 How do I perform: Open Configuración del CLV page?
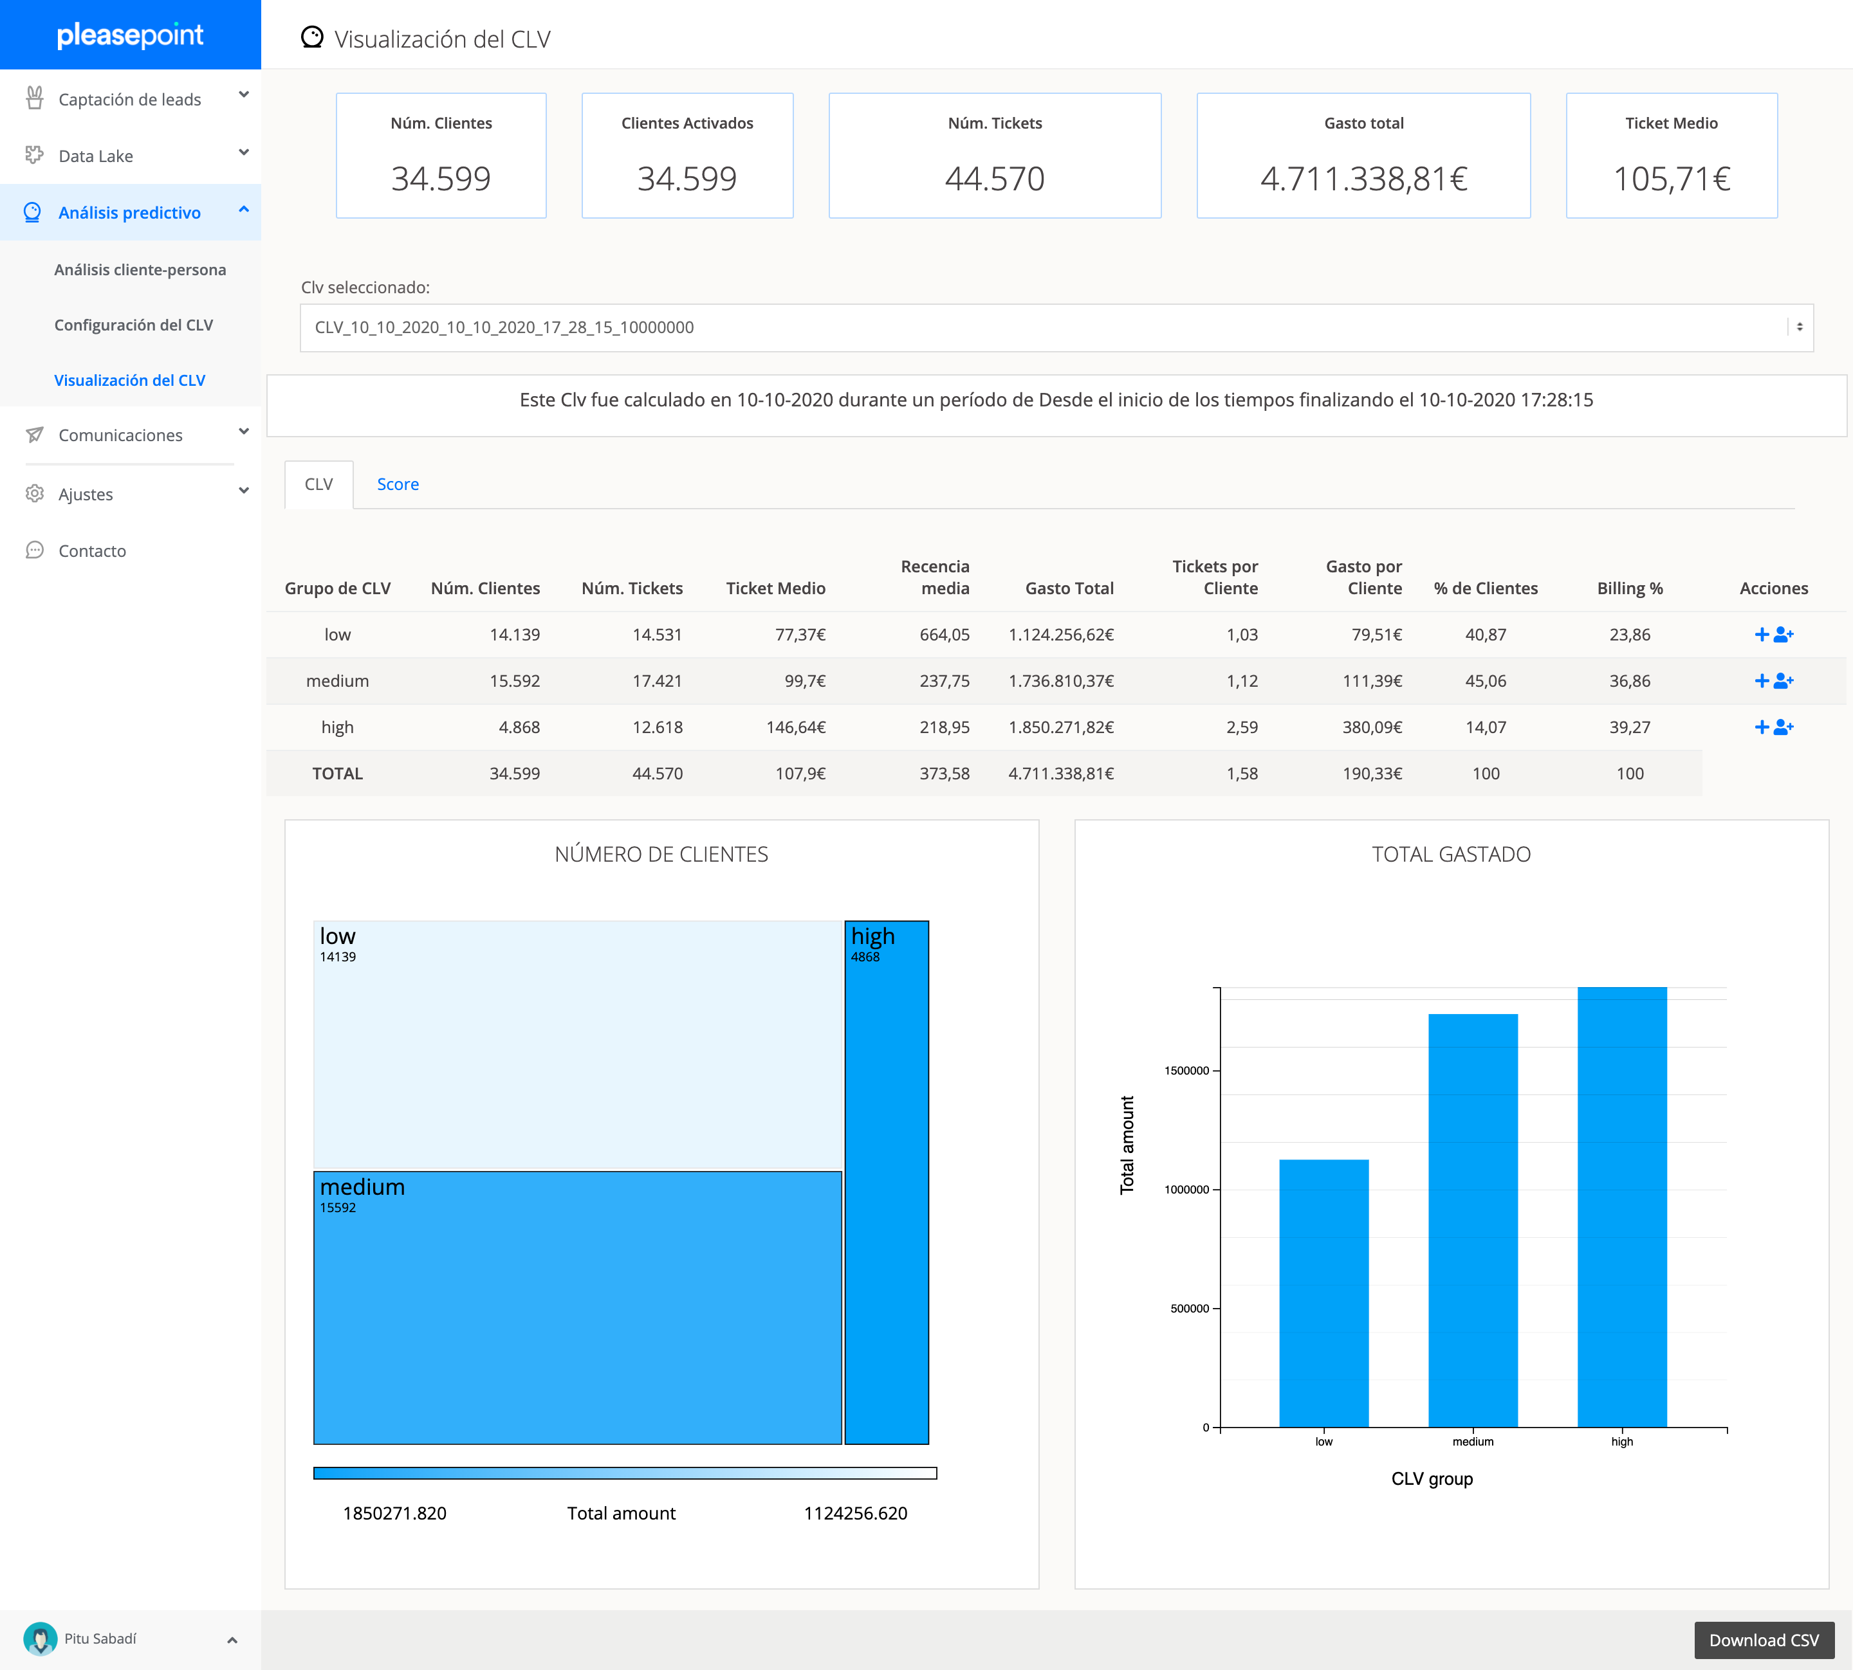click(x=133, y=325)
